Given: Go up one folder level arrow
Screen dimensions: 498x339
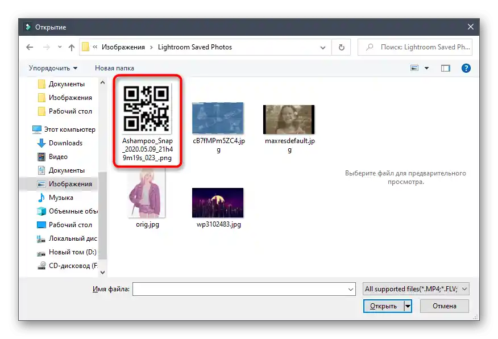Looking at the screenshot, I should click(72, 47).
